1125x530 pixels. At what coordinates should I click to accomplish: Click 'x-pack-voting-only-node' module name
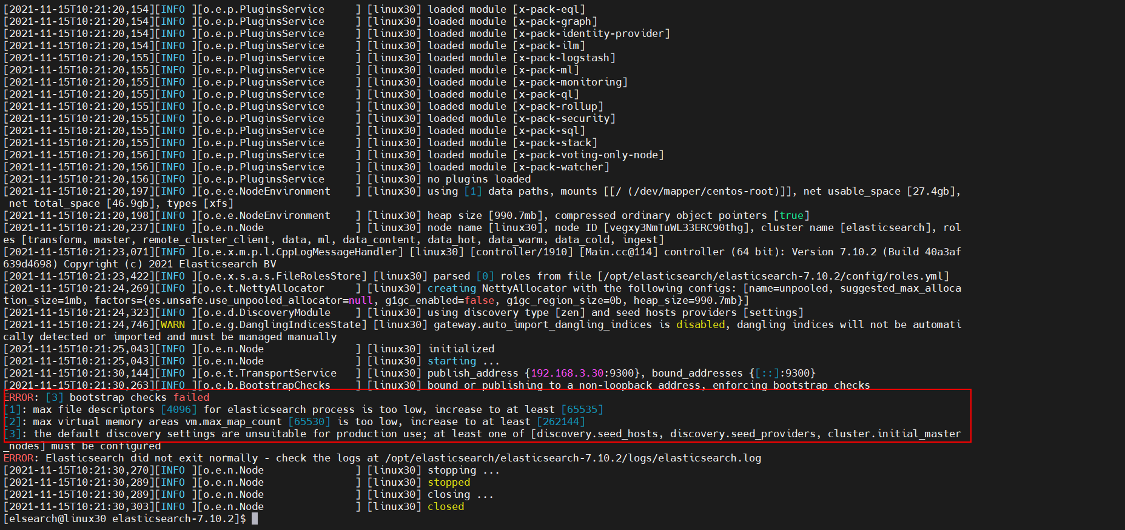click(x=588, y=155)
